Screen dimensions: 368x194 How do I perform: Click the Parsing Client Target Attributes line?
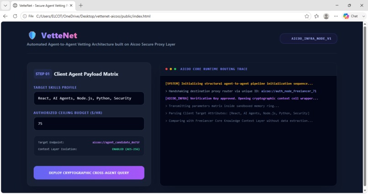point(237,113)
